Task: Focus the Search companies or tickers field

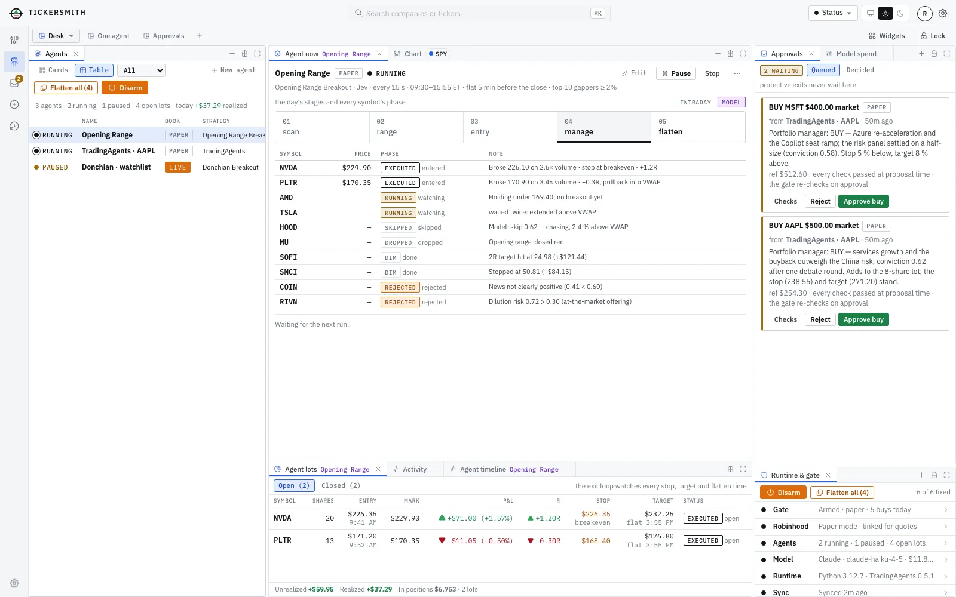Action: 479,13
